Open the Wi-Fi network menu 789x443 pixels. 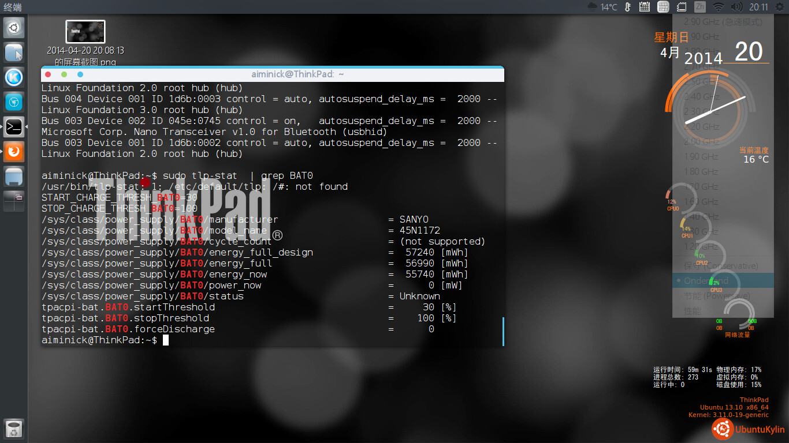718,7
